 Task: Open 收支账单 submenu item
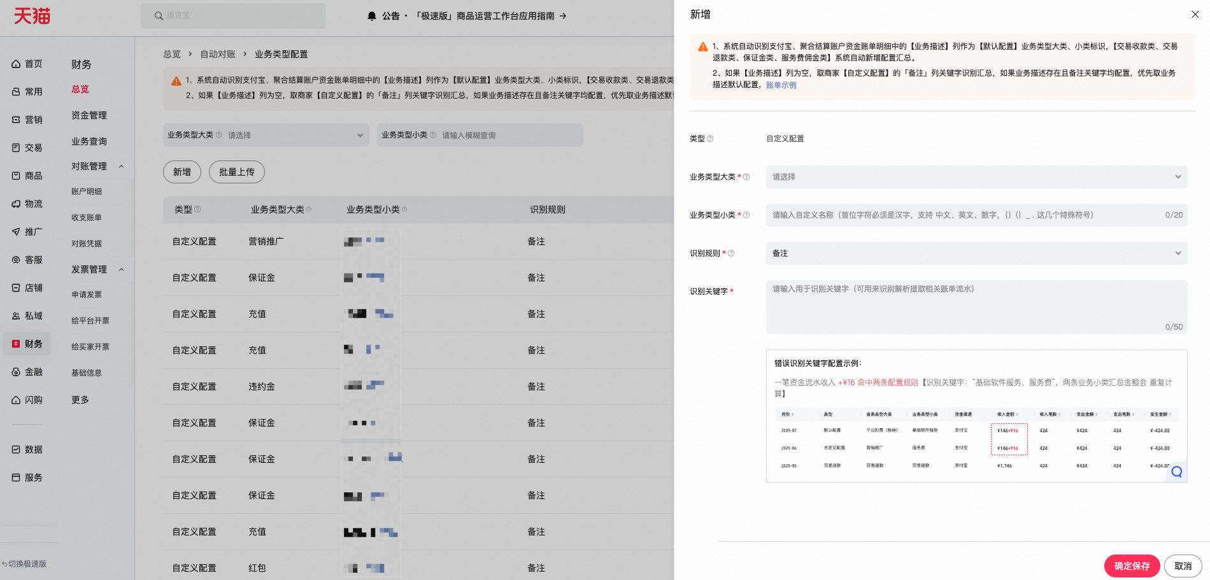click(x=87, y=218)
